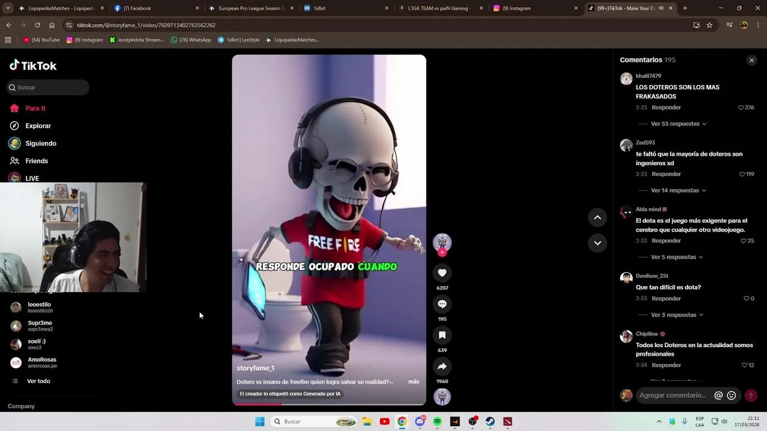
Task: Show hidden system tray icons
Action: [659, 421]
